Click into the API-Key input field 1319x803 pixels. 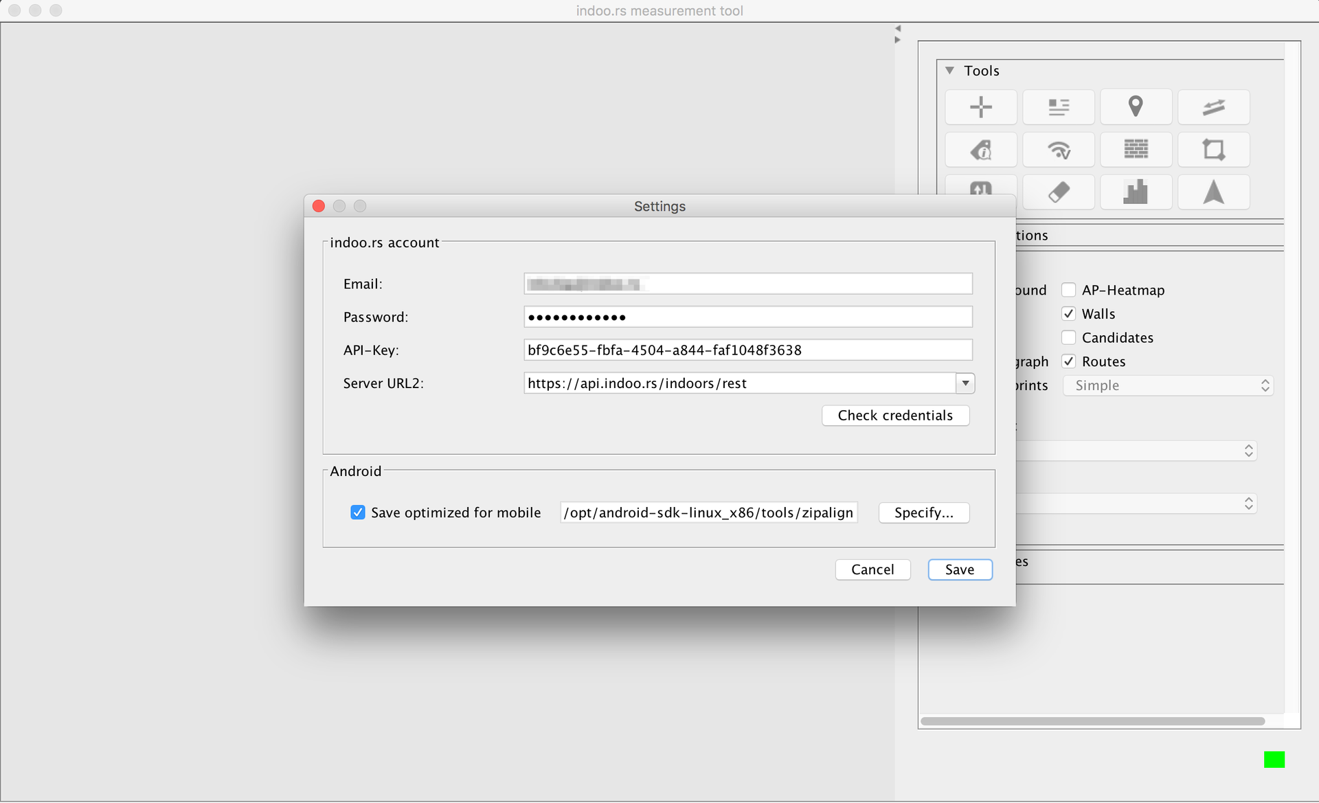pos(747,350)
